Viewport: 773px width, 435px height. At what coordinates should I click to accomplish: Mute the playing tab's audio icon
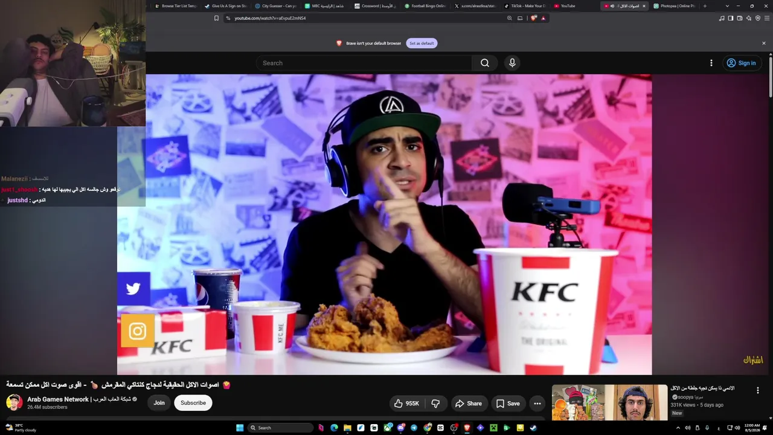coord(612,6)
